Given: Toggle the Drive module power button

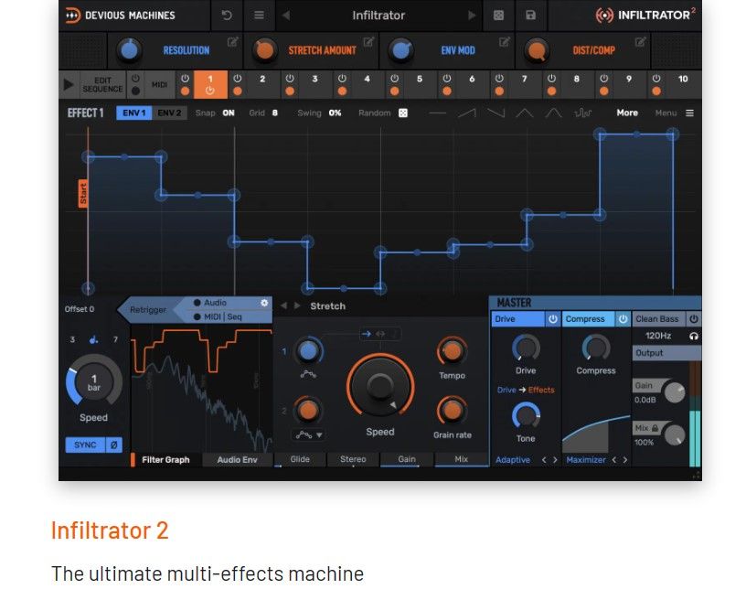Looking at the screenshot, I should 552,319.
